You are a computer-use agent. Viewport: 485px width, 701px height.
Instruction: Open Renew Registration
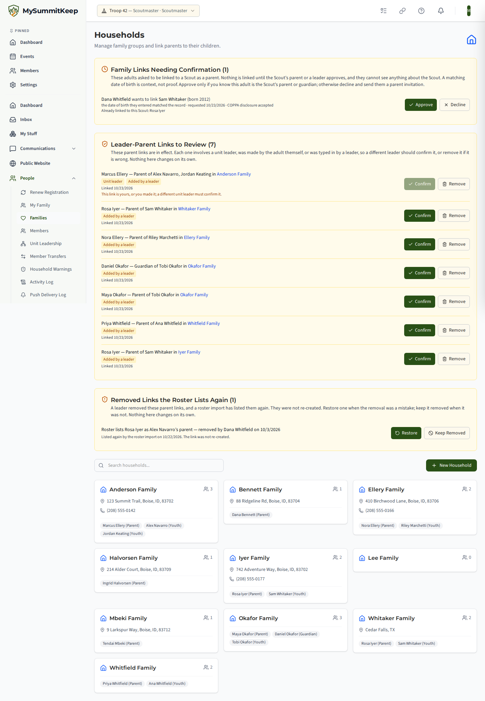coord(48,192)
